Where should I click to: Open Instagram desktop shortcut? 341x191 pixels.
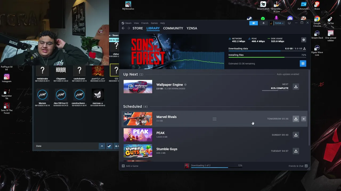[x=7, y=78]
